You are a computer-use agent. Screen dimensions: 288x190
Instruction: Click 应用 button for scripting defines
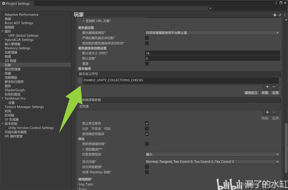pyautogui.click(x=275, y=93)
